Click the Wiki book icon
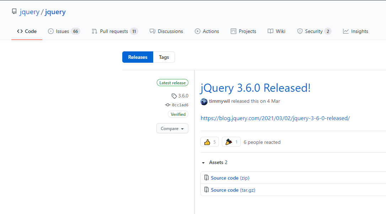 (270, 31)
